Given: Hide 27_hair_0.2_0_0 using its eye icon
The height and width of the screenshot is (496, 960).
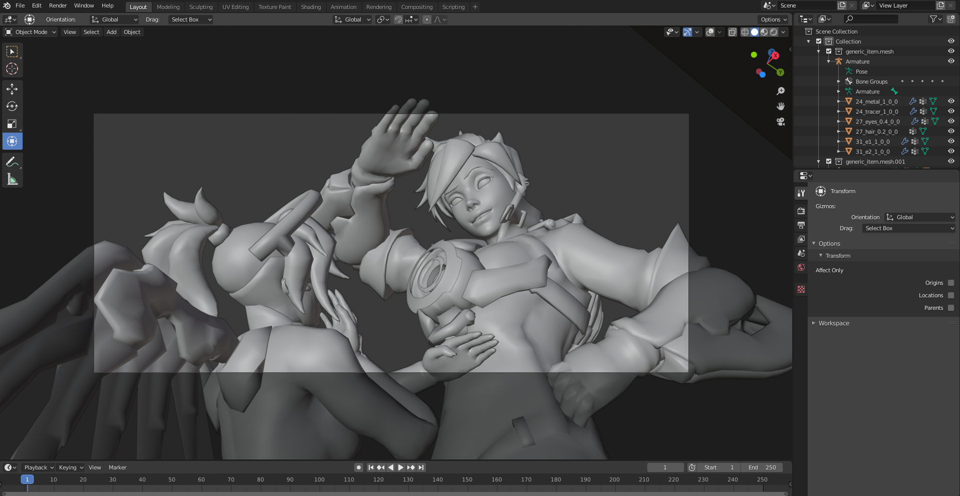Looking at the screenshot, I should pos(951,131).
